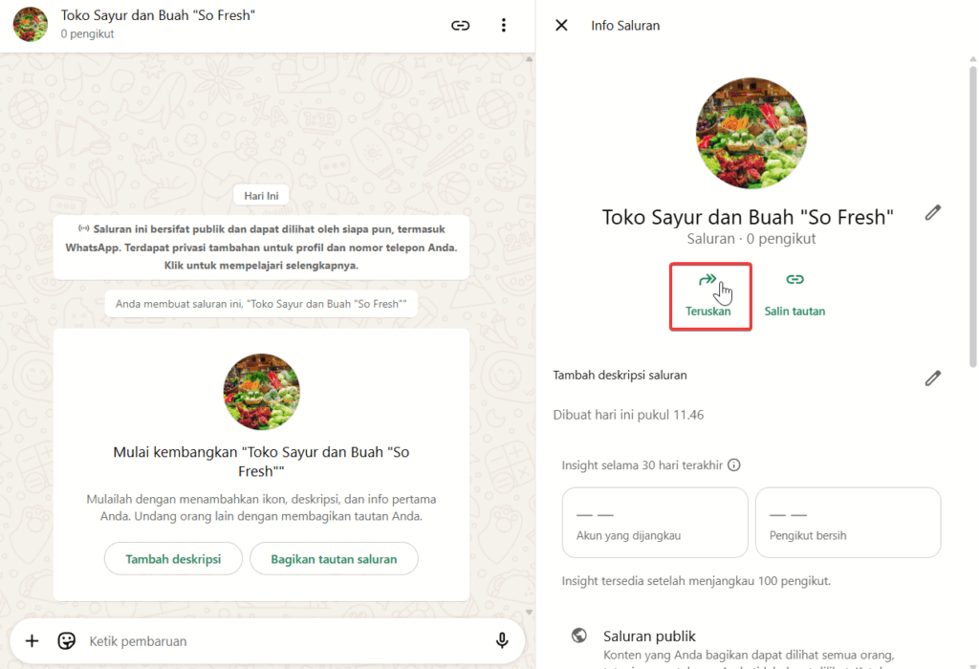Click the link icon in chat header
The height and width of the screenshot is (669, 979).
(x=461, y=26)
